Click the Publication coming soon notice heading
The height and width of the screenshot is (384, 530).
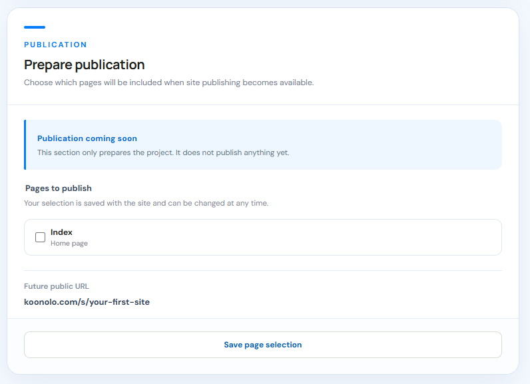click(87, 138)
